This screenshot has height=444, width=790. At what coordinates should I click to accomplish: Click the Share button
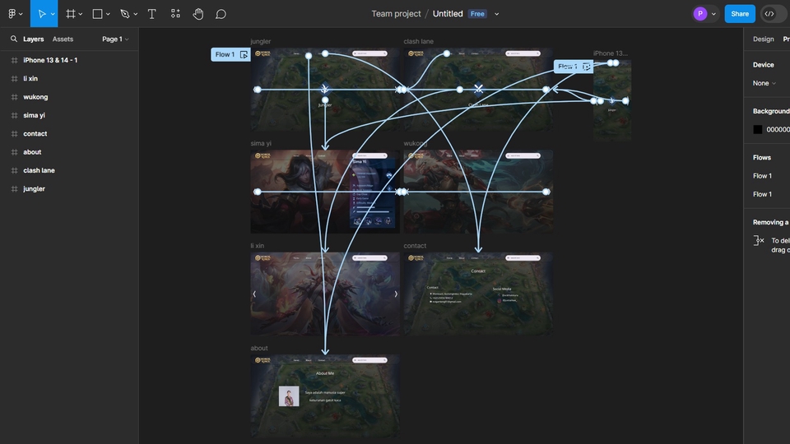click(740, 14)
